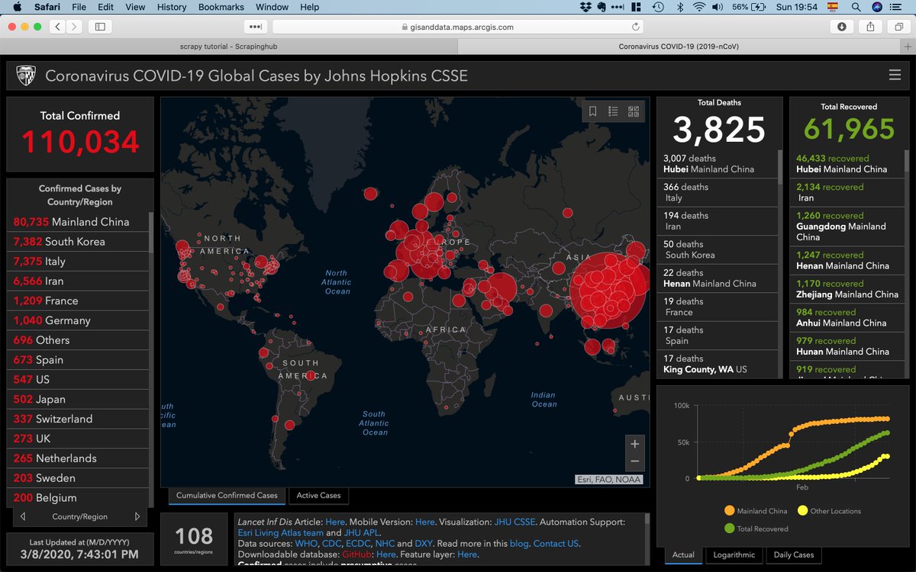
Task: Open the Contact US link
Action: tap(556, 544)
